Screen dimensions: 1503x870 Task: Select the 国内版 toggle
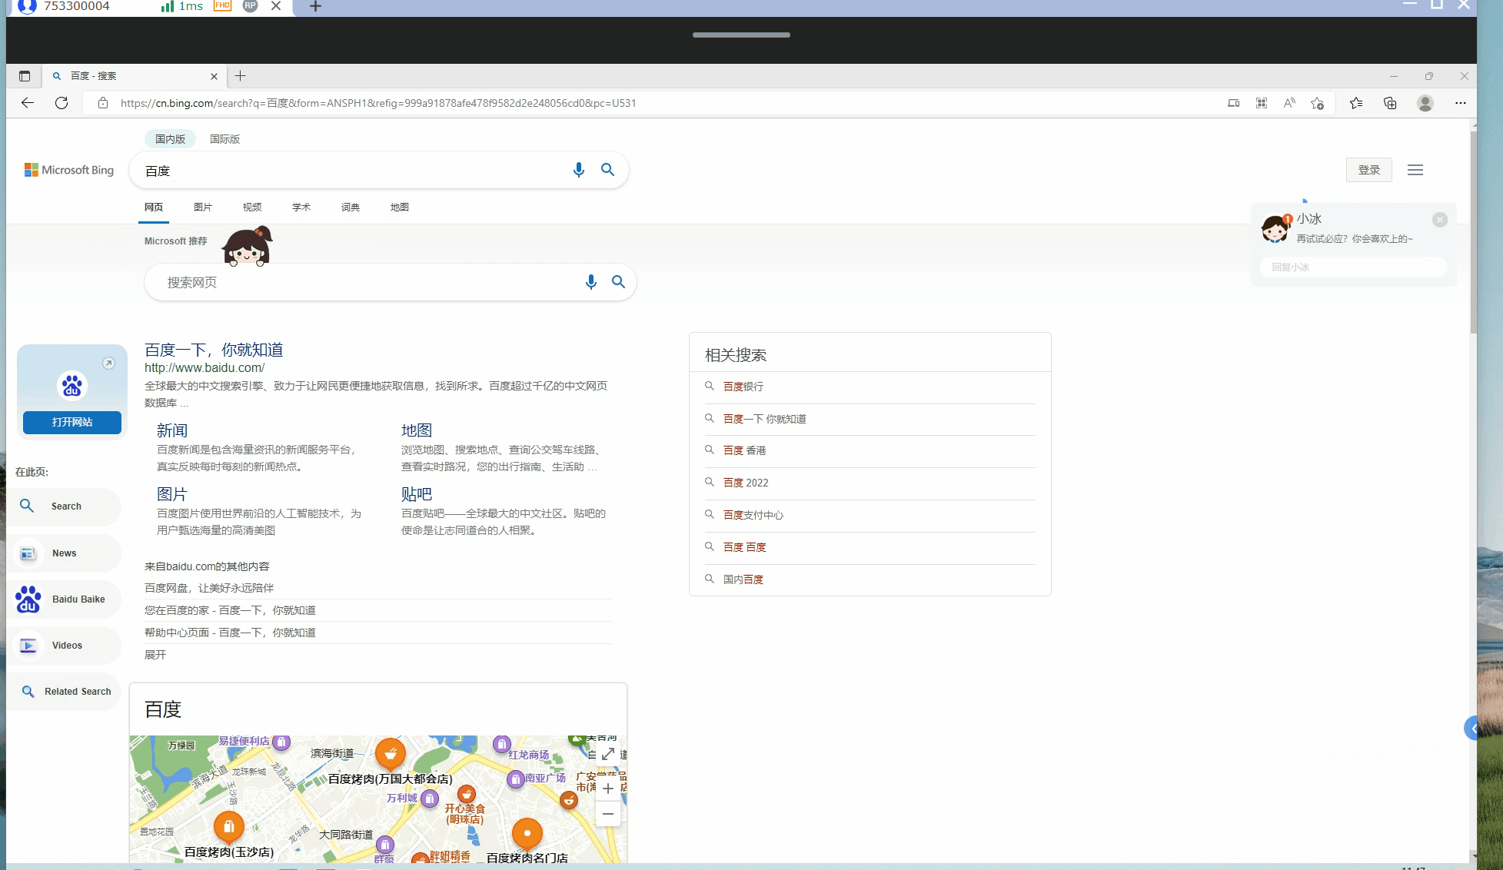(170, 139)
